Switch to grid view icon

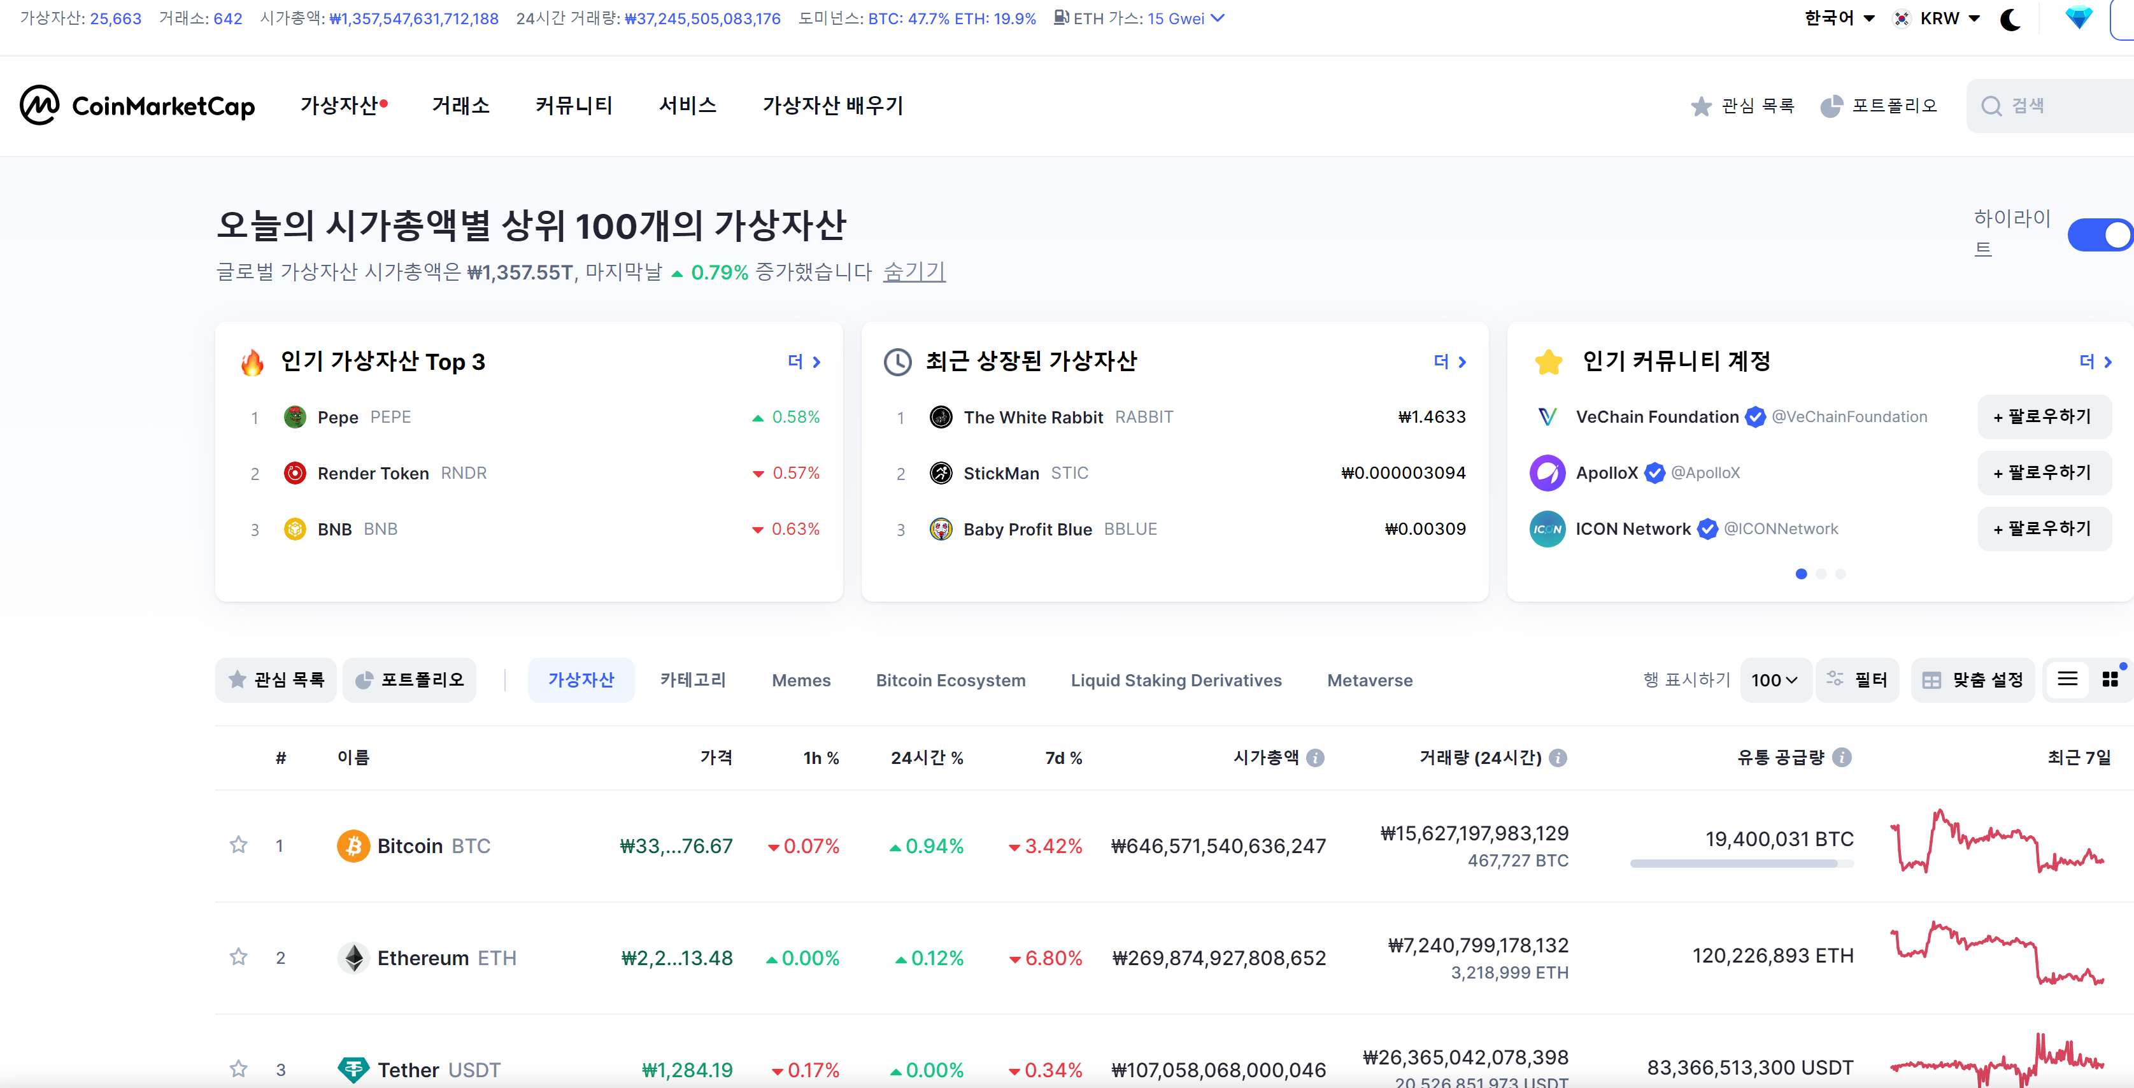pyautogui.click(x=2110, y=680)
